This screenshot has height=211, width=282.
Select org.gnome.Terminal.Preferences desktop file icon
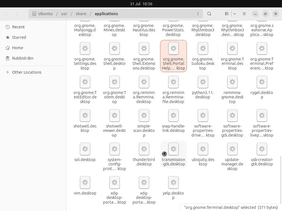pyautogui.click(x=262, y=48)
